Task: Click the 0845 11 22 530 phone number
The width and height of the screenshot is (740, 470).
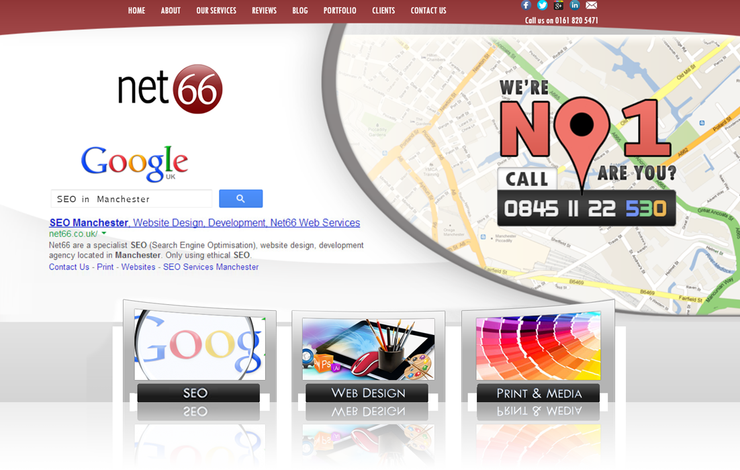Action: 586,208
